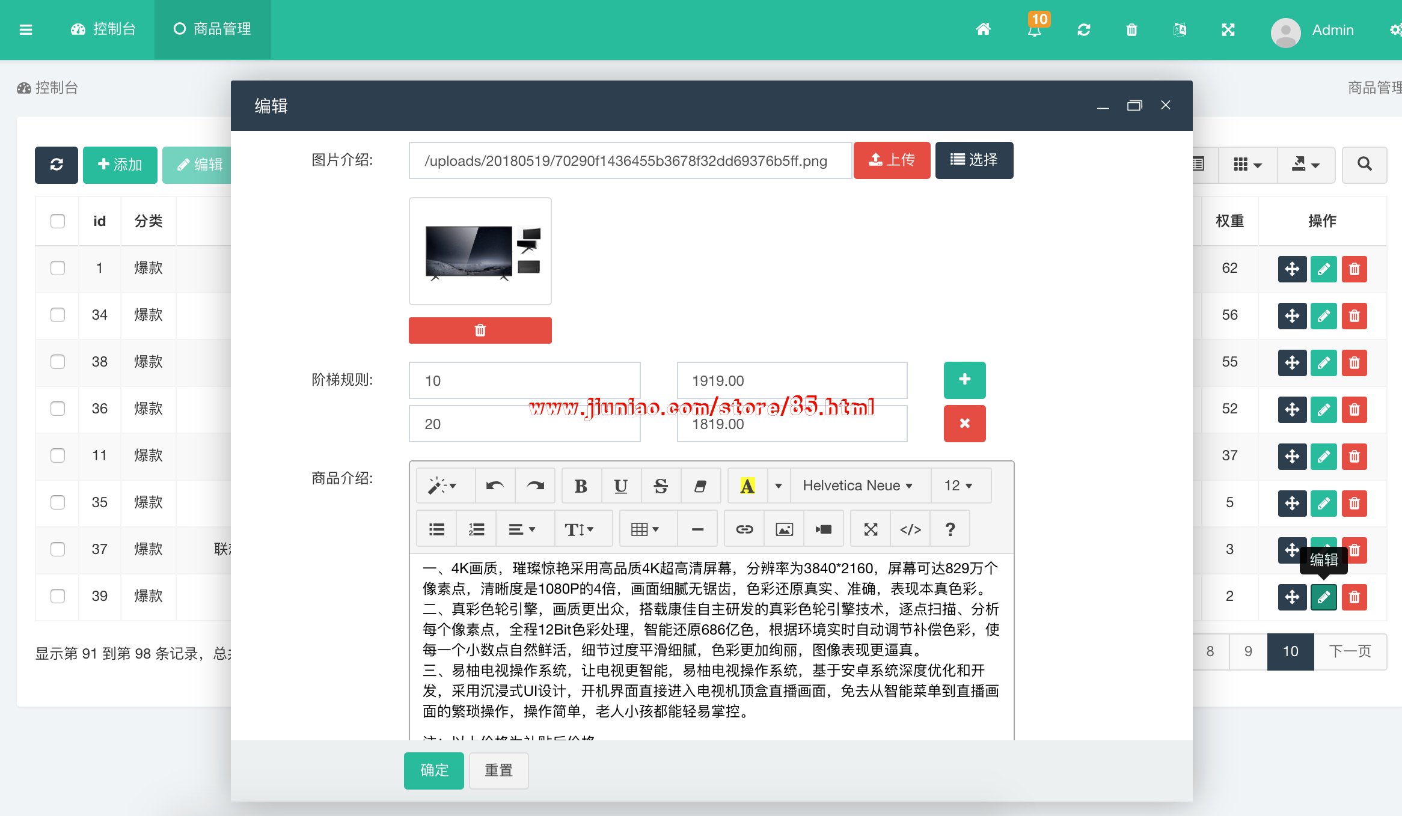Select the 商品管理 tab in top bar
Viewport: 1402px width, 816px height.
coord(212,29)
